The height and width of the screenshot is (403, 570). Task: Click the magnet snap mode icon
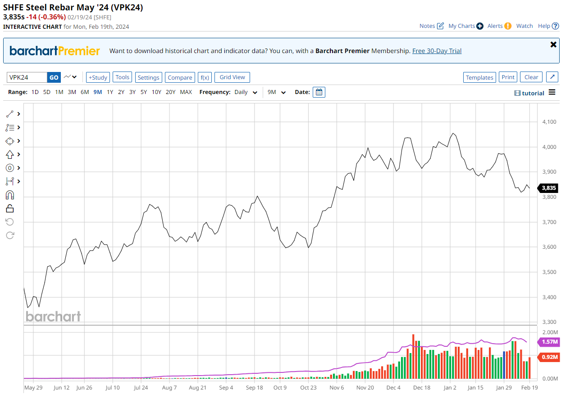coord(10,195)
